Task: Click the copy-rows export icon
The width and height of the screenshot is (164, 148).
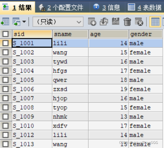Action: point(16,22)
